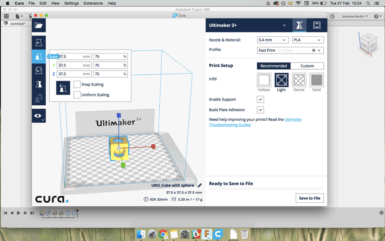This screenshot has height=241, width=385.
Task: Jump to the Fusion timeline start
Action: pos(5,213)
